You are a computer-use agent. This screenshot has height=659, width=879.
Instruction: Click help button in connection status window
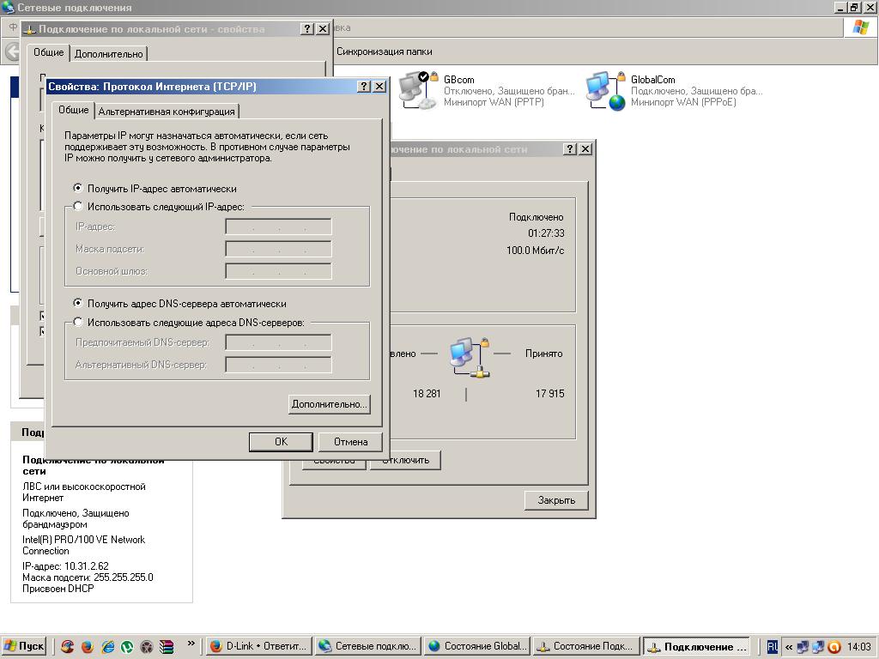570,149
